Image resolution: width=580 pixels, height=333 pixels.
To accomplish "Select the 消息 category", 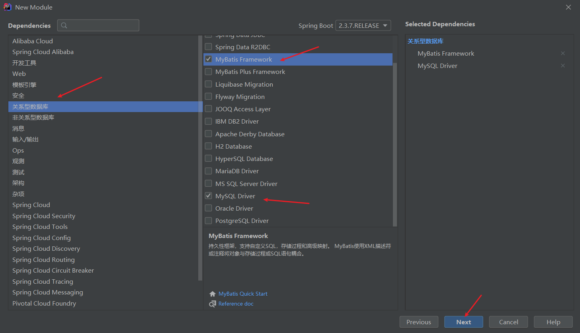I will click(103, 128).
